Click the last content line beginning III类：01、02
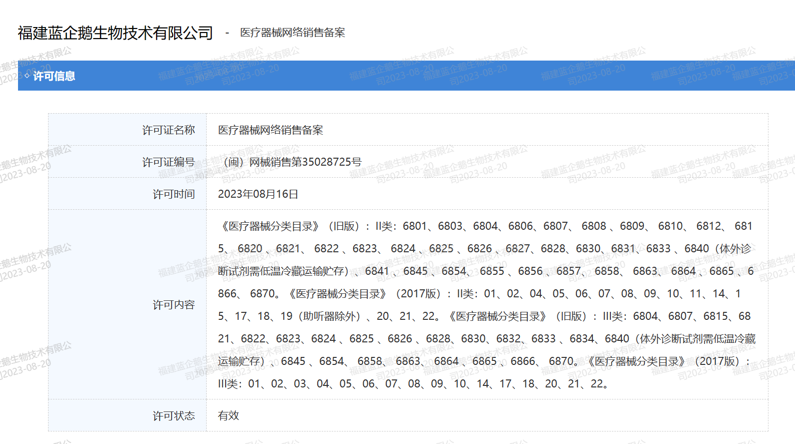The width and height of the screenshot is (795, 444). [413, 384]
